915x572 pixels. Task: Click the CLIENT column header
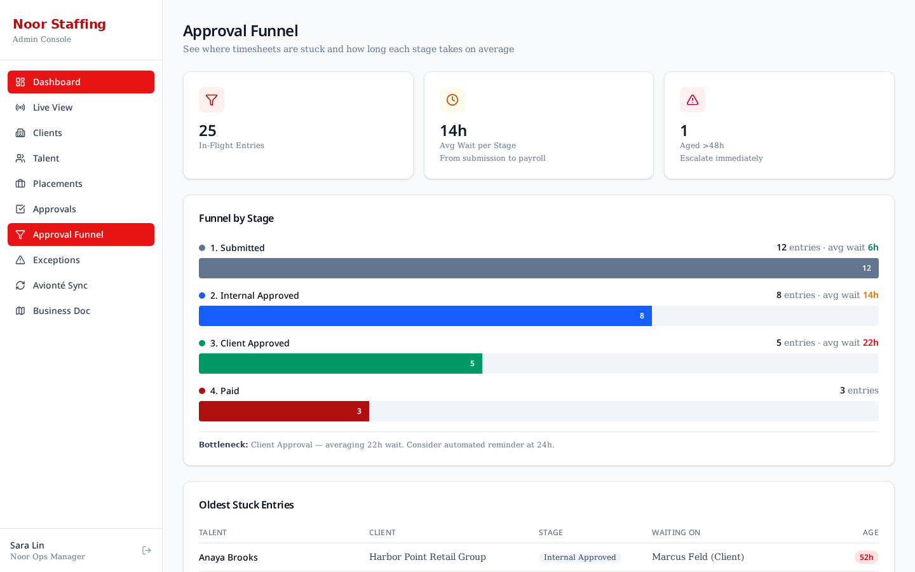[x=383, y=533]
